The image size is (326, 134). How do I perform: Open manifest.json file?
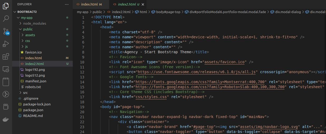[x=42, y=81]
